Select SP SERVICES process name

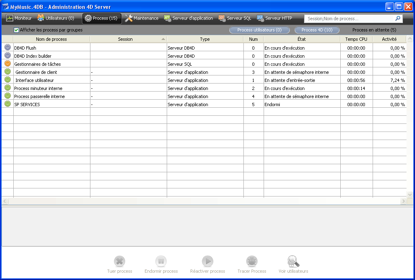pyautogui.click(x=27, y=104)
